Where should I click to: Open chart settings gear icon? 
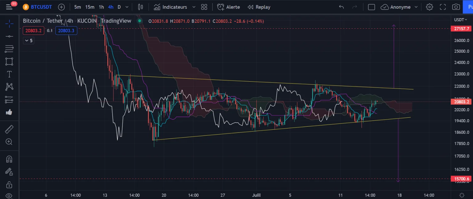[429, 7]
